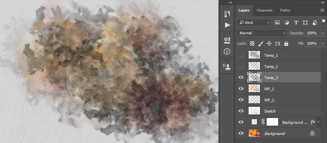The image size is (327, 143).
Task: Click the gray solid color fill swatch thumbnail
Action: [x=254, y=122]
